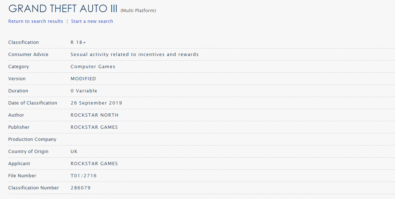This screenshot has height=199, width=395.
Task: Click the Country of Origin label
Action: click(x=28, y=152)
